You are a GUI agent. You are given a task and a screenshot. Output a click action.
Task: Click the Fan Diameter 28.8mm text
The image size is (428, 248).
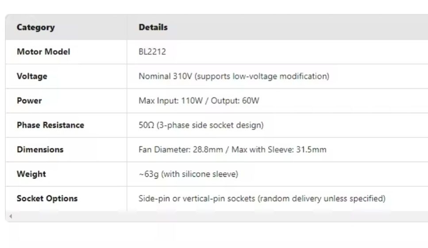[181, 149]
